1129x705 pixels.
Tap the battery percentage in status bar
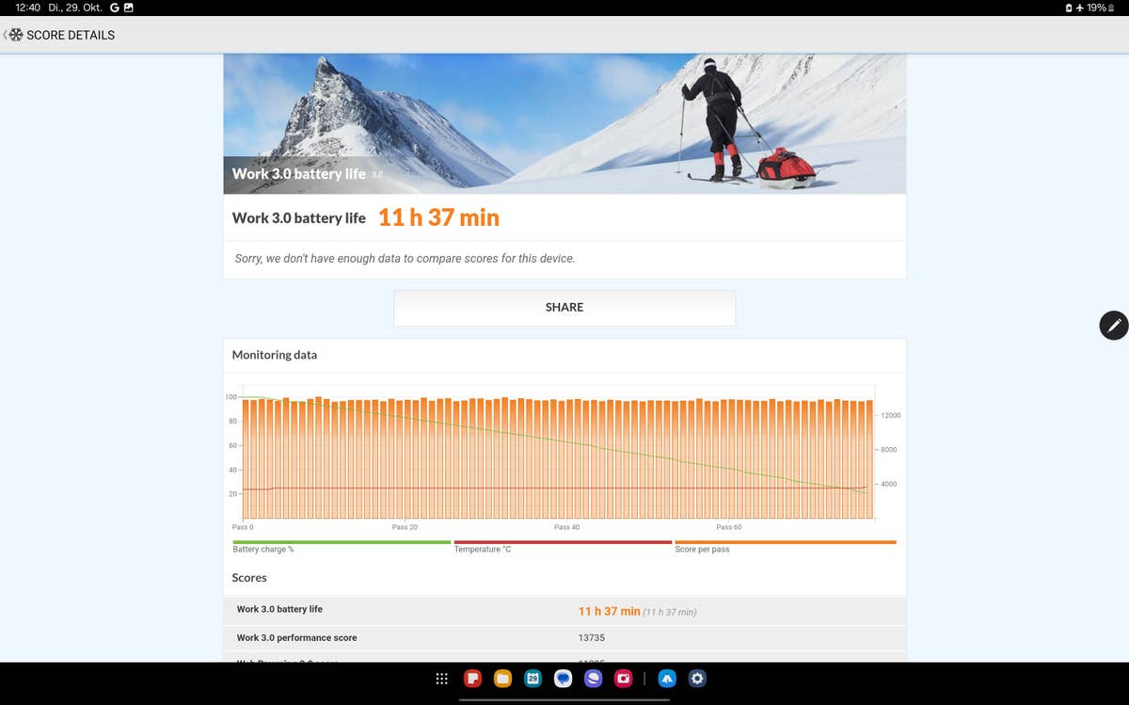click(x=1096, y=8)
